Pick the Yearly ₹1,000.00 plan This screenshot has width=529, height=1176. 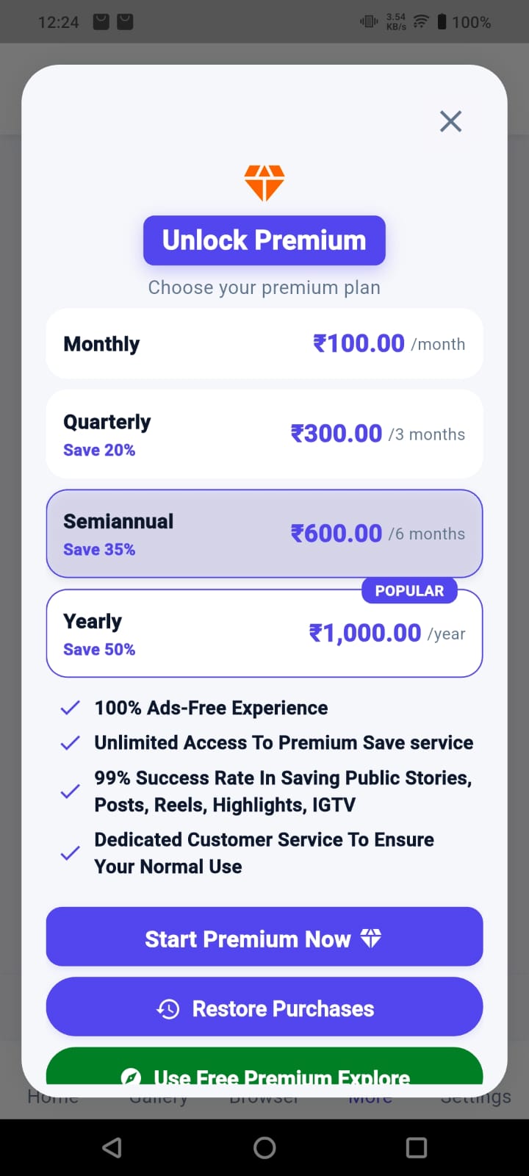click(264, 634)
